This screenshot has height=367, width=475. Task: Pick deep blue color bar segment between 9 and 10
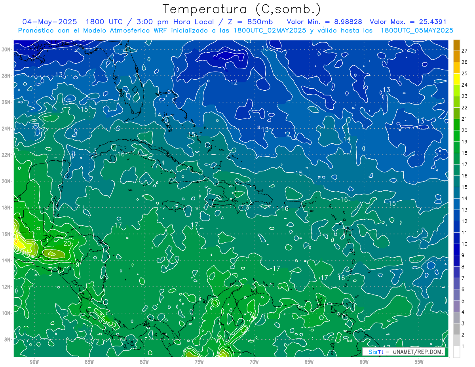456,249
